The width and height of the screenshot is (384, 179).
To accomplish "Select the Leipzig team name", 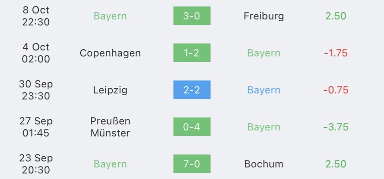I will 110,90.
